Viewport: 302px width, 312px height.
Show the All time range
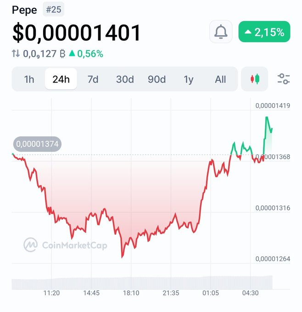click(220, 79)
